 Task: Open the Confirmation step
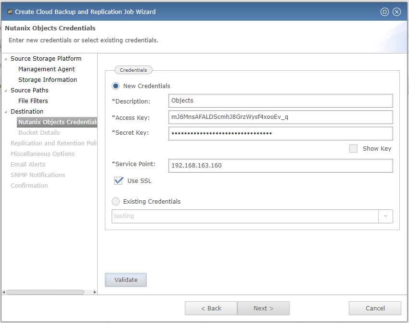29,185
